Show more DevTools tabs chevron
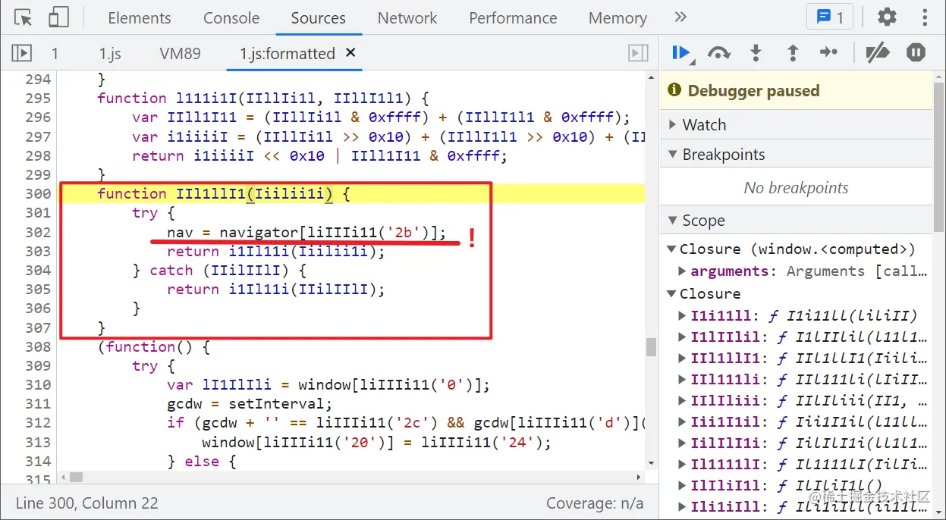 (680, 17)
